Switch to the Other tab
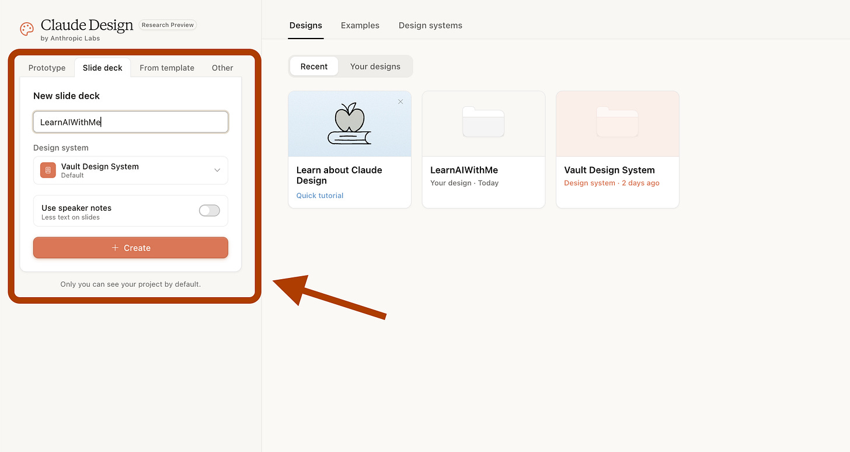Viewport: 850px width, 452px height. click(222, 68)
